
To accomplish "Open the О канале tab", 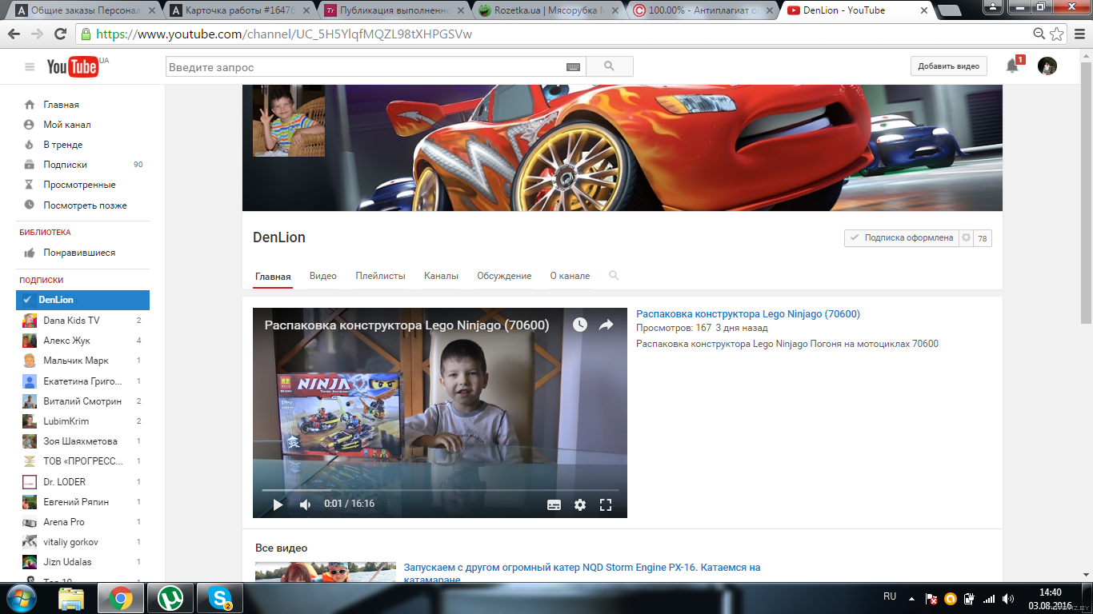I will pyautogui.click(x=570, y=275).
